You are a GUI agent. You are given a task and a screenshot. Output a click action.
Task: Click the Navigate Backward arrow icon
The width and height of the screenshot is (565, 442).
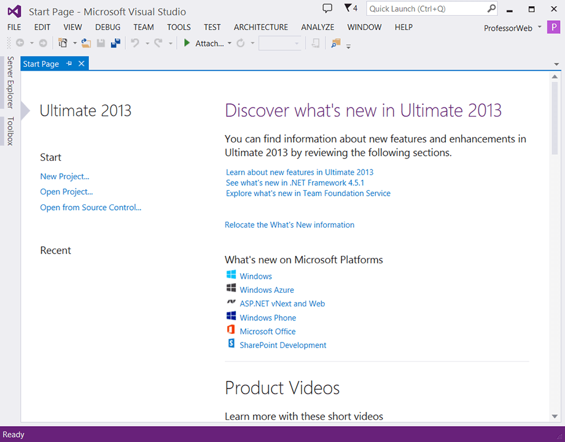(20, 43)
